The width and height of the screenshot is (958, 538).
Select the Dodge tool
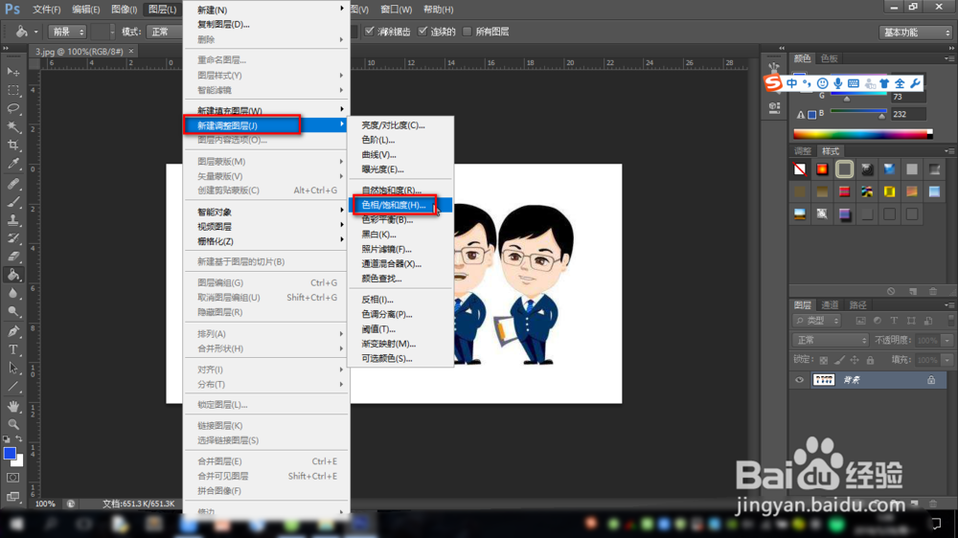coord(12,311)
